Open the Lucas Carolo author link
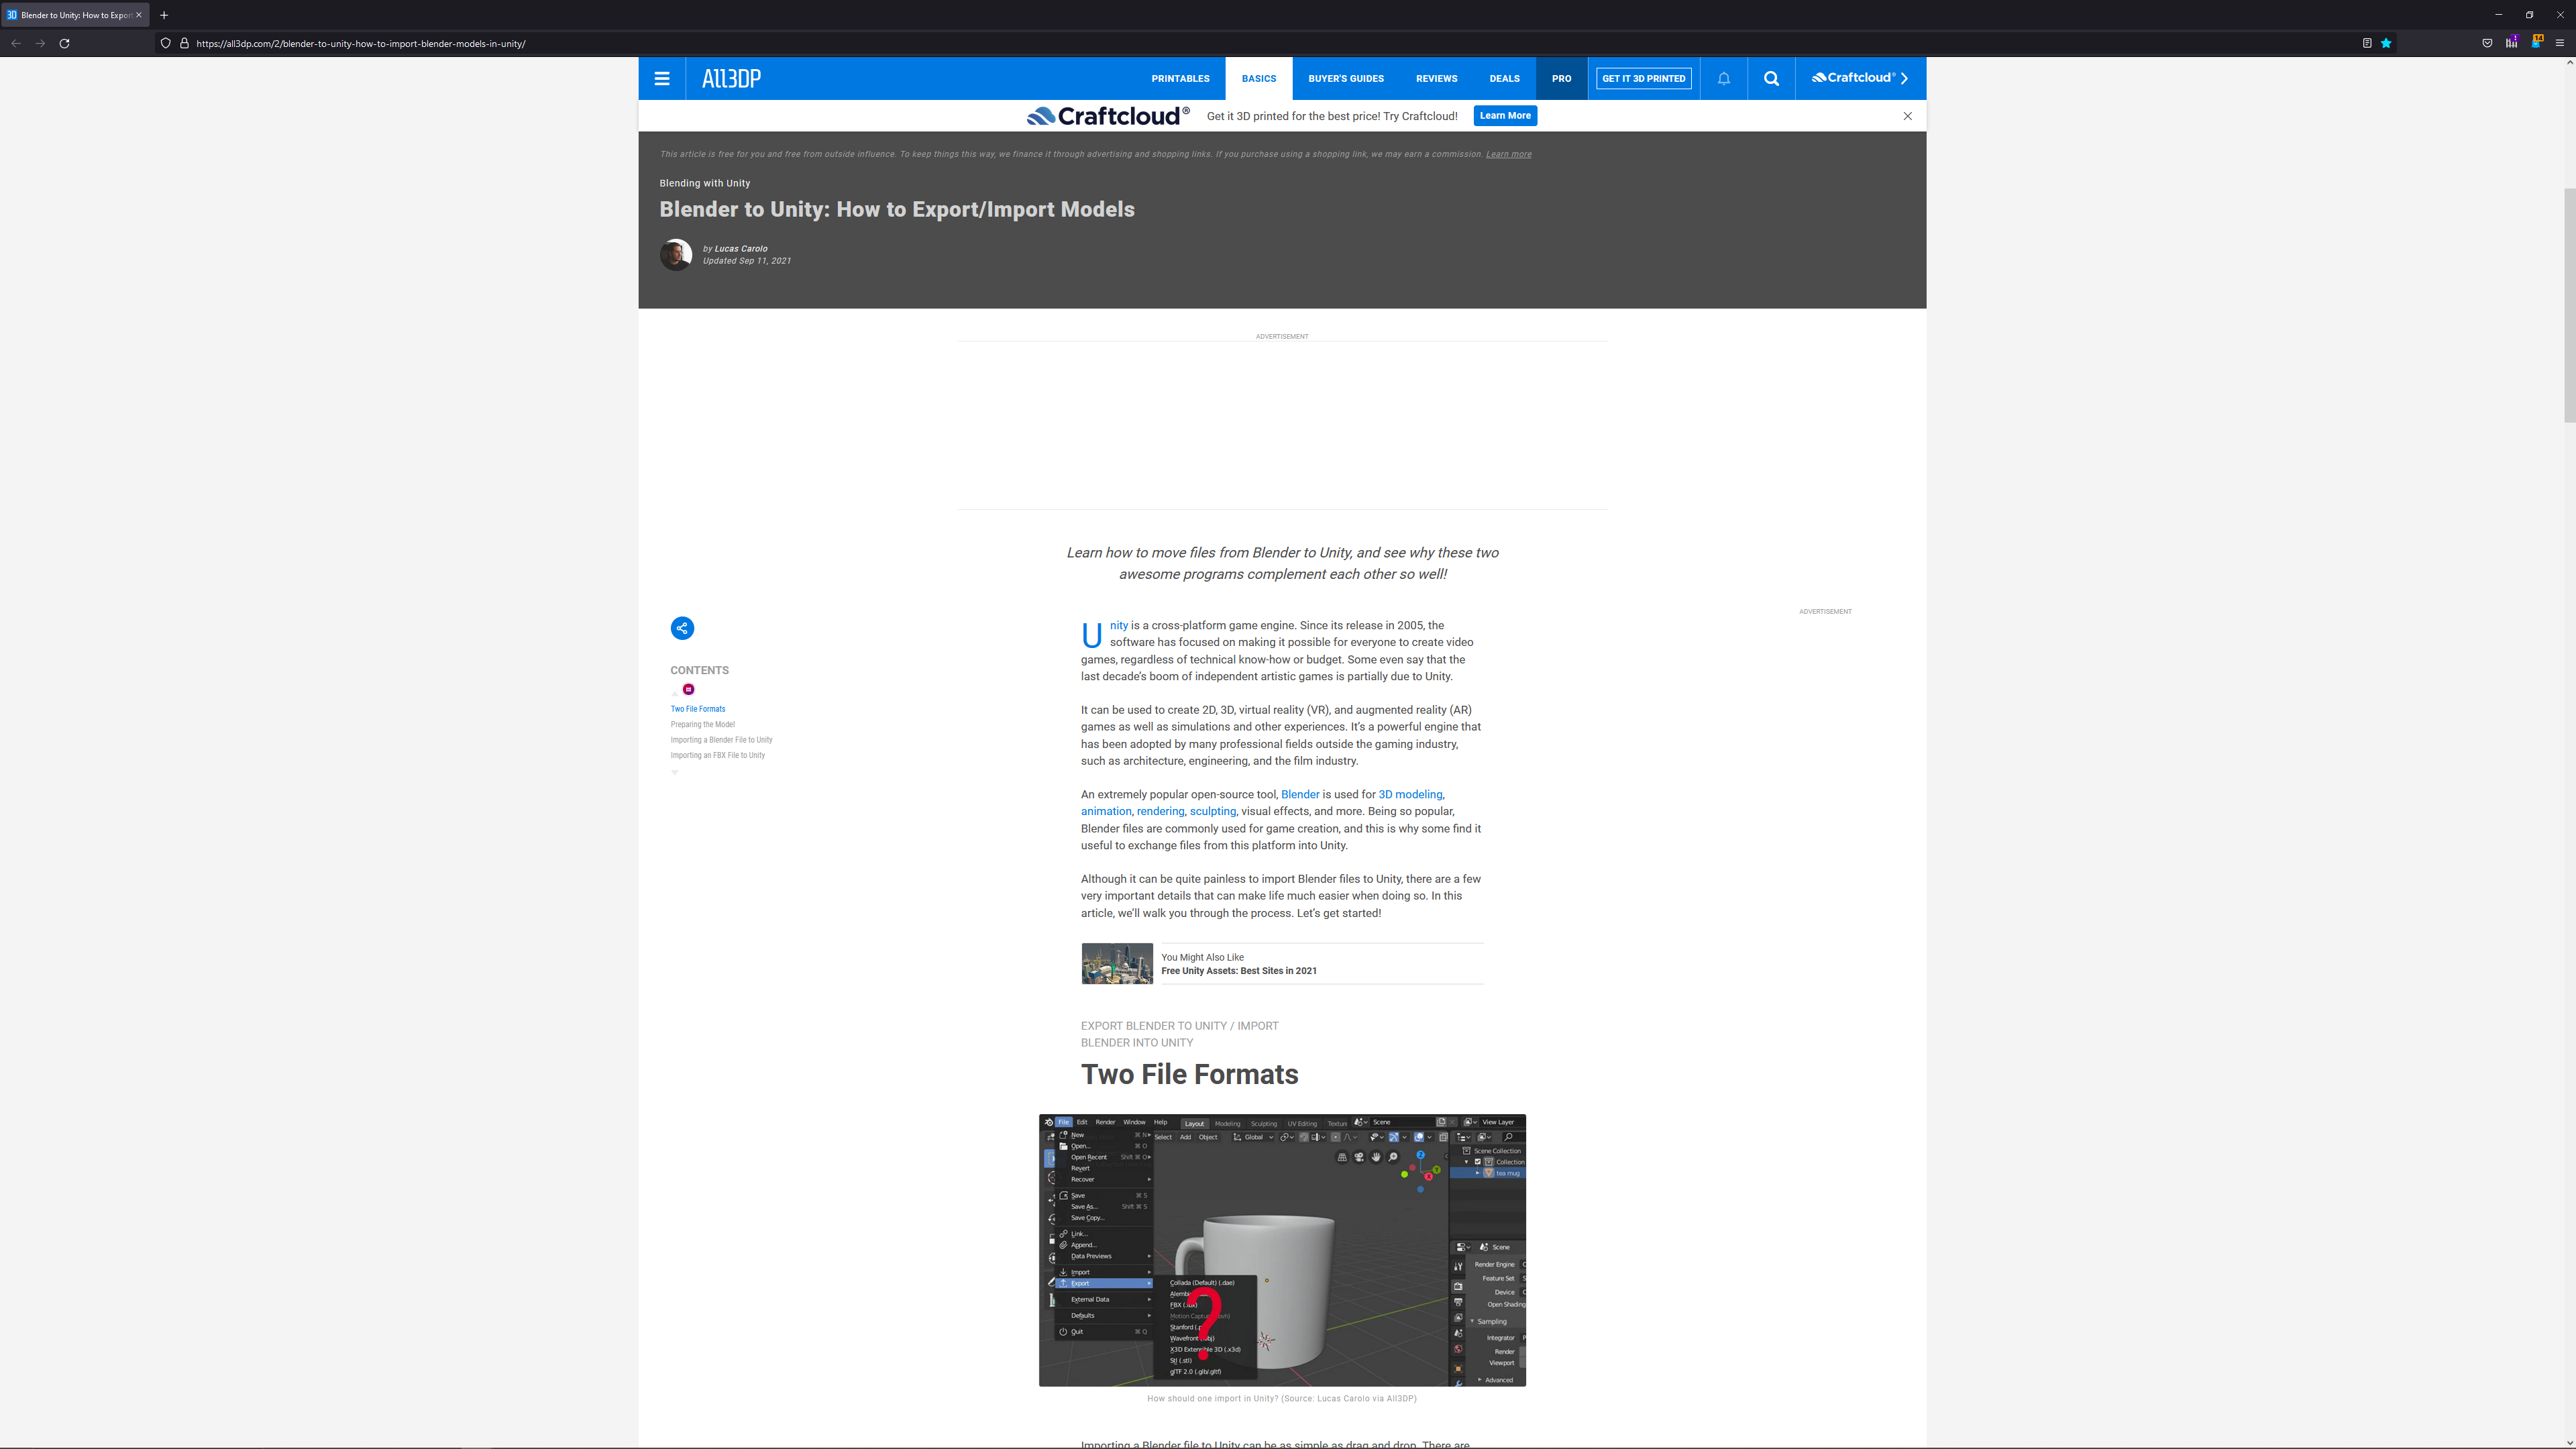Viewport: 2576px width, 1449px height. click(x=741, y=249)
